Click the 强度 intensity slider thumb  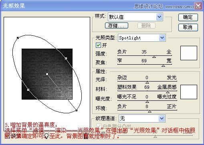click(154, 57)
